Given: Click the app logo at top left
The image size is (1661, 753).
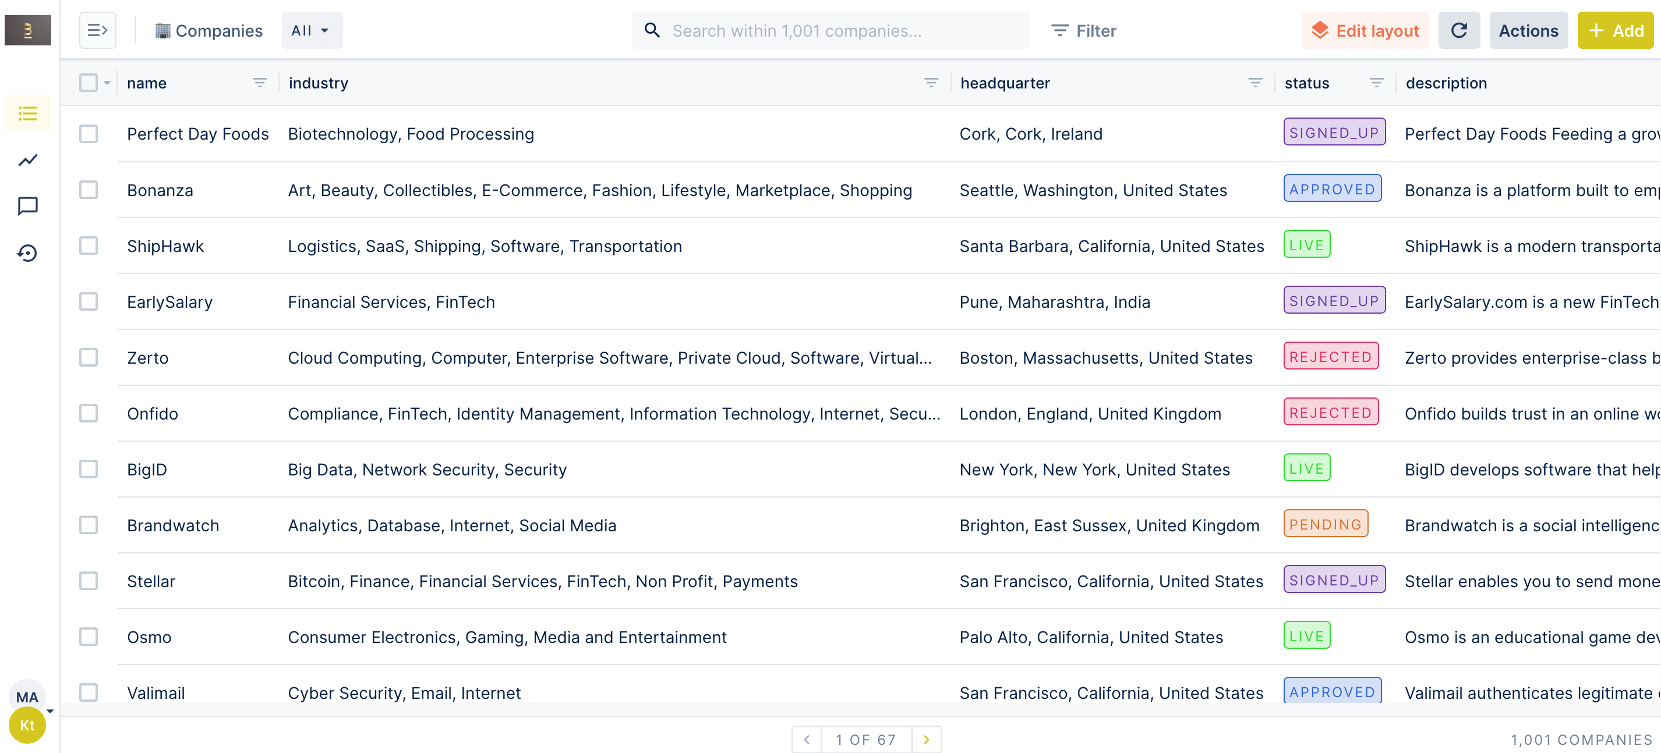Looking at the screenshot, I should point(28,30).
